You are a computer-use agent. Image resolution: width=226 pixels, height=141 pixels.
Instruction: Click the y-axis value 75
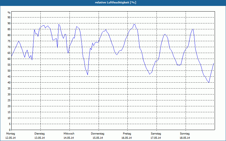(9, 41)
